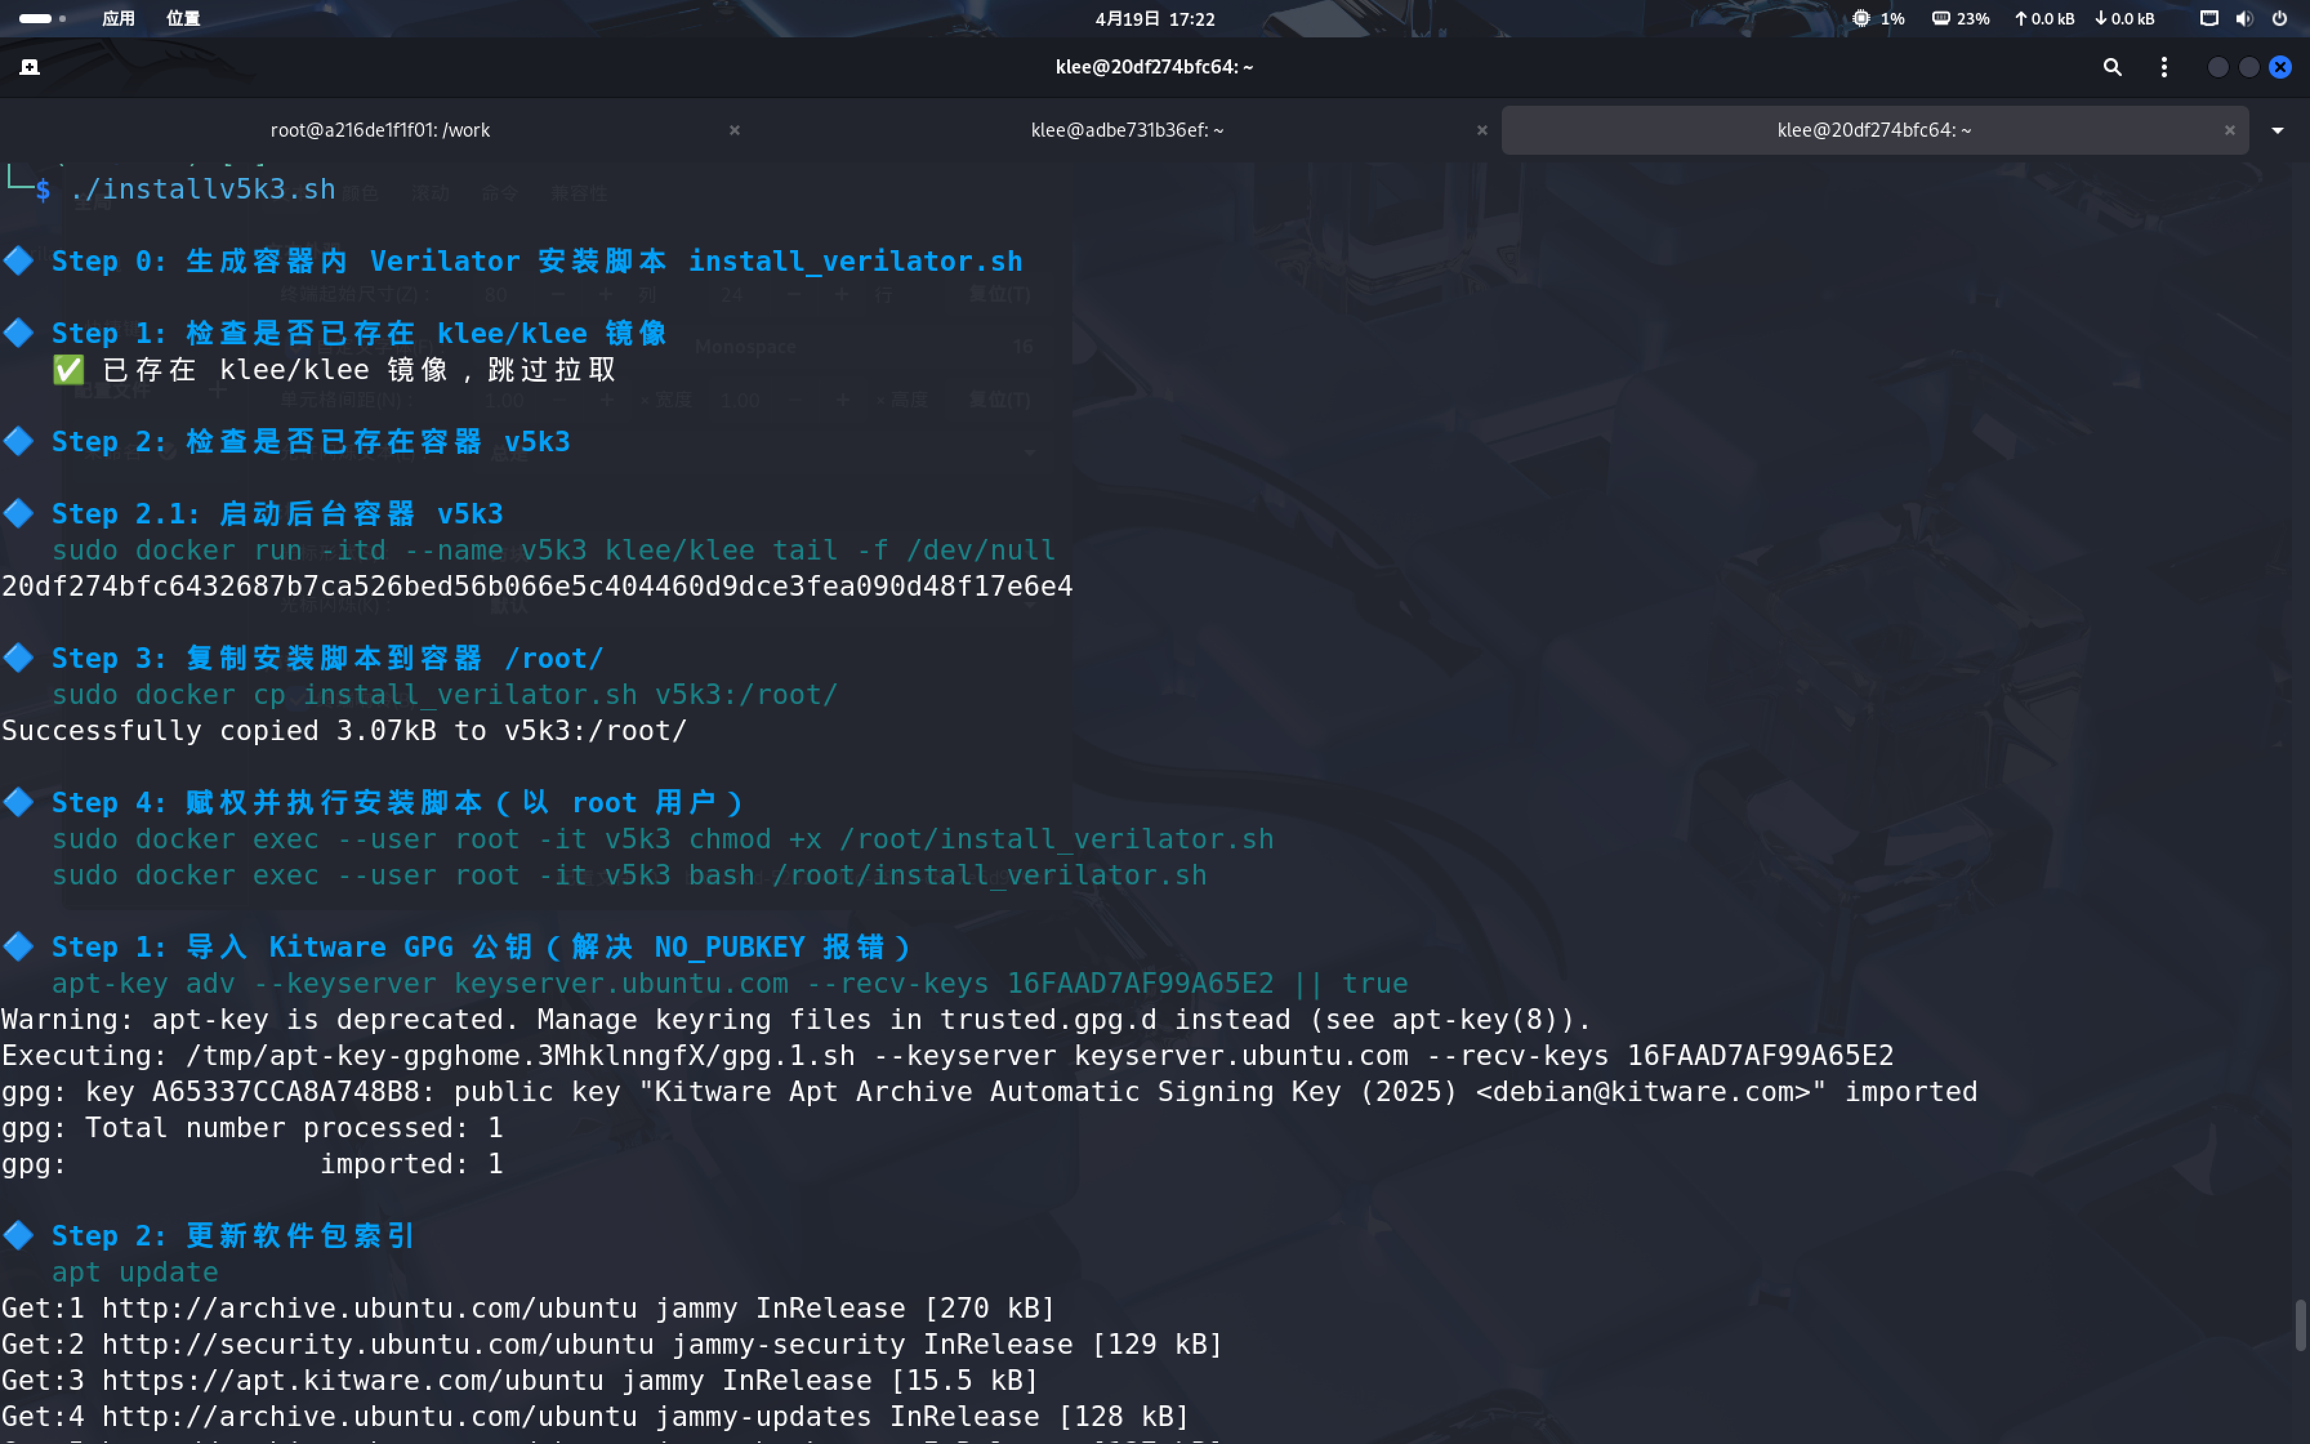Click the memory usage indicator showing 23%
The image size is (2310, 1444).
pyautogui.click(x=1959, y=18)
